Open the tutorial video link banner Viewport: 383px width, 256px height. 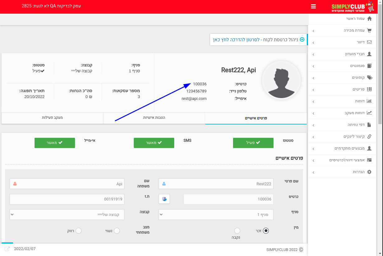258,40
